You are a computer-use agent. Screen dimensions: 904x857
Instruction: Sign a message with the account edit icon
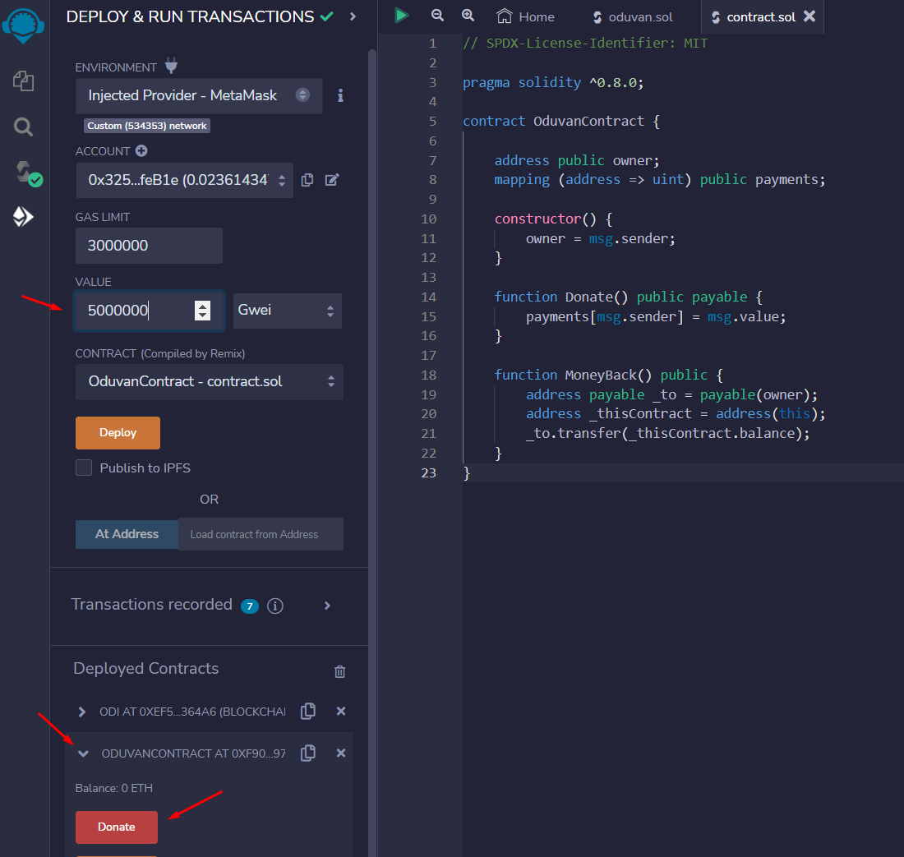[x=332, y=180]
